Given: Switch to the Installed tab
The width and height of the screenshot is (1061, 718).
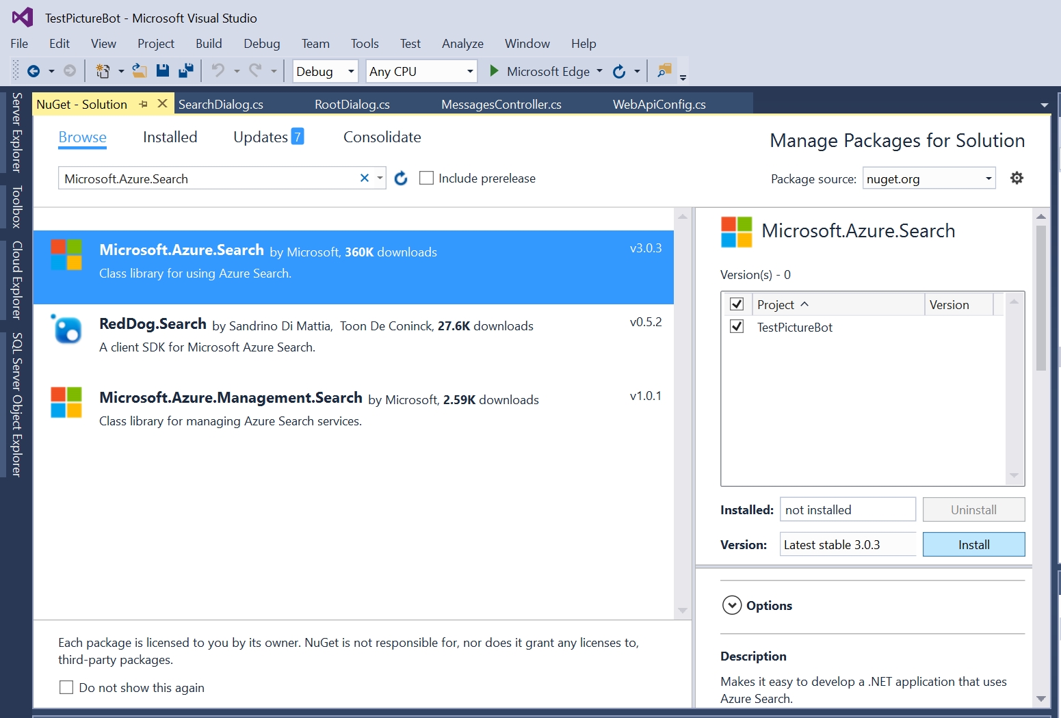Looking at the screenshot, I should [x=170, y=137].
